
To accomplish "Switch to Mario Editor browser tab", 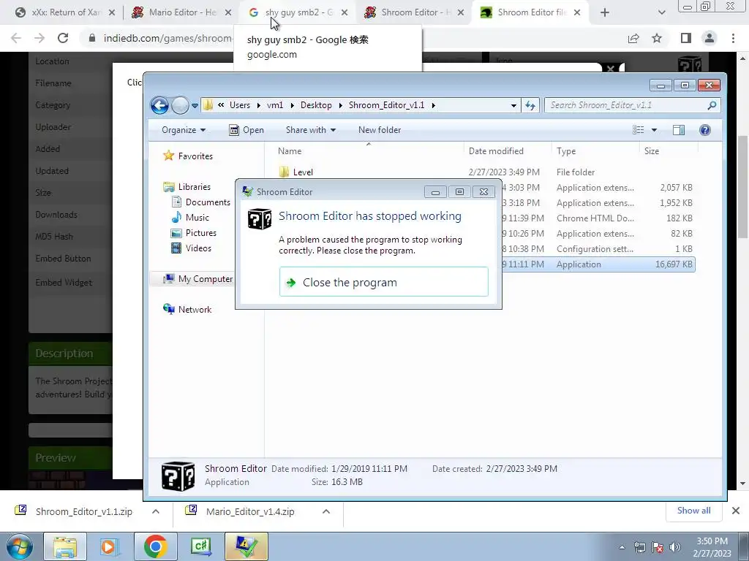I will coord(182,12).
